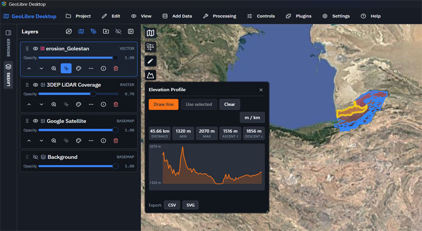Move erosion_Golestan layer down
Screen dimensions: 422x231
42,69
